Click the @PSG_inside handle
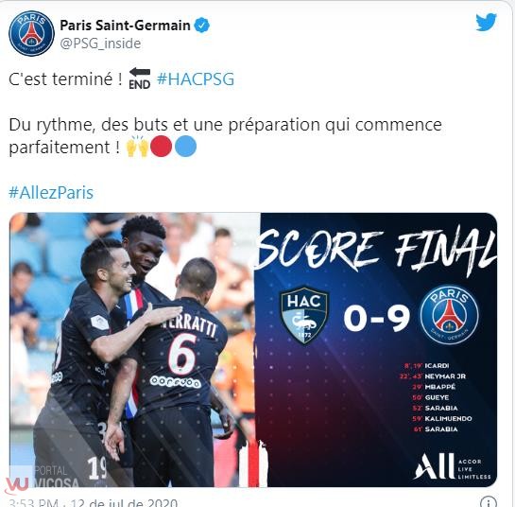This screenshot has width=515, height=507. point(100,44)
